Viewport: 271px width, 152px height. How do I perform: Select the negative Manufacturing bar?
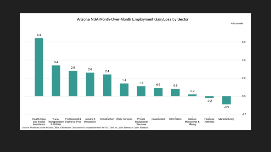(226, 100)
